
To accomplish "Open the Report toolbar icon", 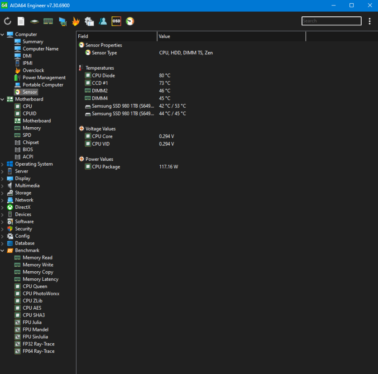I will tap(21, 21).
